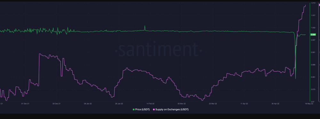The height and width of the screenshot is (119, 320).
Task: Click the 1.002 price axis value
Action: pos(313,28)
